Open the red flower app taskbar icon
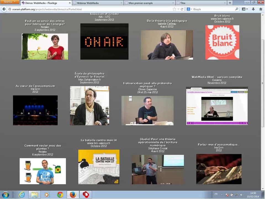The width and height of the screenshot is (265, 199). coord(86,195)
